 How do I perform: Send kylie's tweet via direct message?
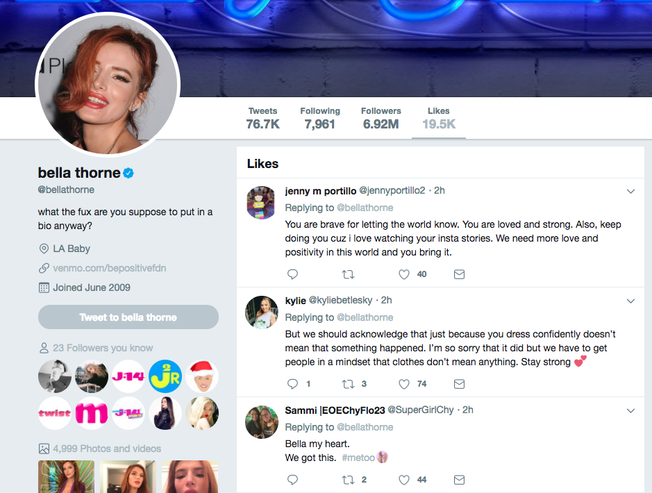[x=459, y=384]
